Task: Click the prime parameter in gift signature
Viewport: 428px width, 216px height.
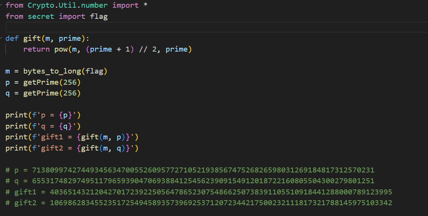Action: [x=70, y=39]
